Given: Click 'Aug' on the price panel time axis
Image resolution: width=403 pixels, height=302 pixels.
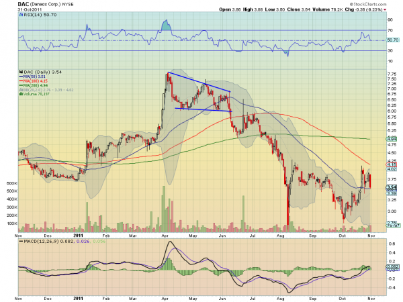Looking at the screenshot, I should [x=281, y=236].
